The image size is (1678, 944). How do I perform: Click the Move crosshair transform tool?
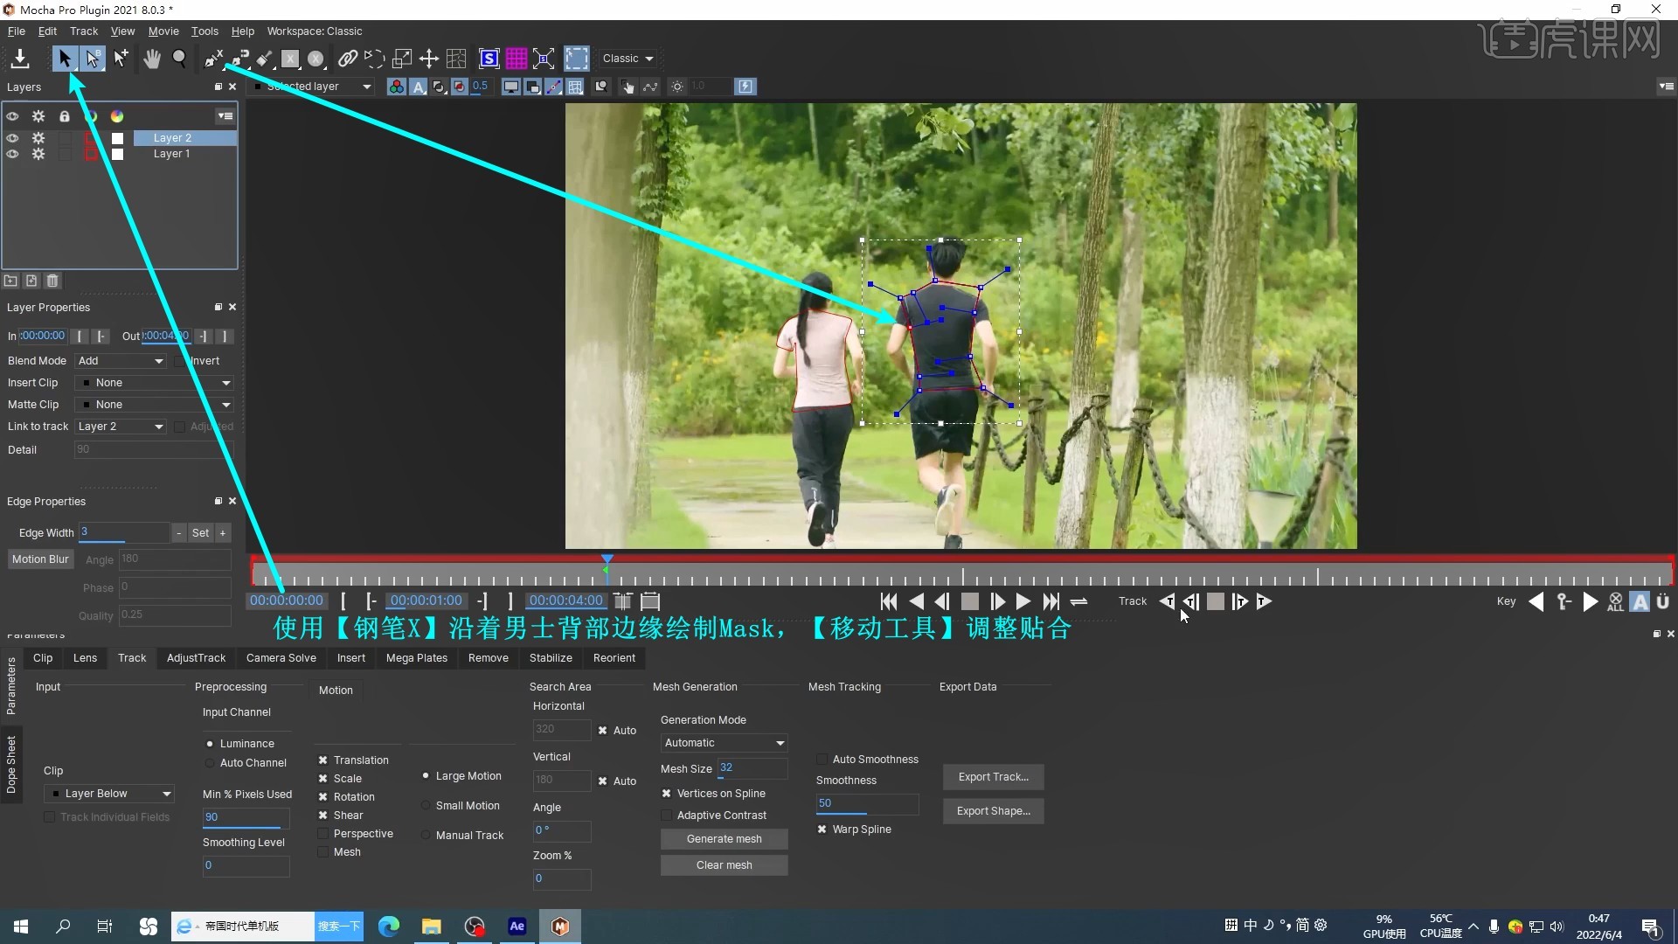click(x=428, y=59)
